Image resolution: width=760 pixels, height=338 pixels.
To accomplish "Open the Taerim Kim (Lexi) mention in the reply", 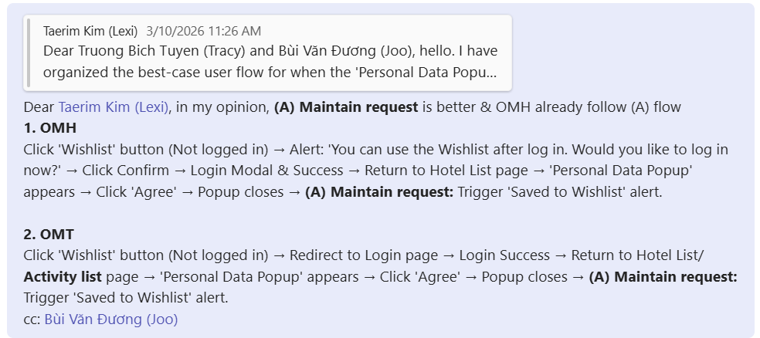I will (x=113, y=107).
